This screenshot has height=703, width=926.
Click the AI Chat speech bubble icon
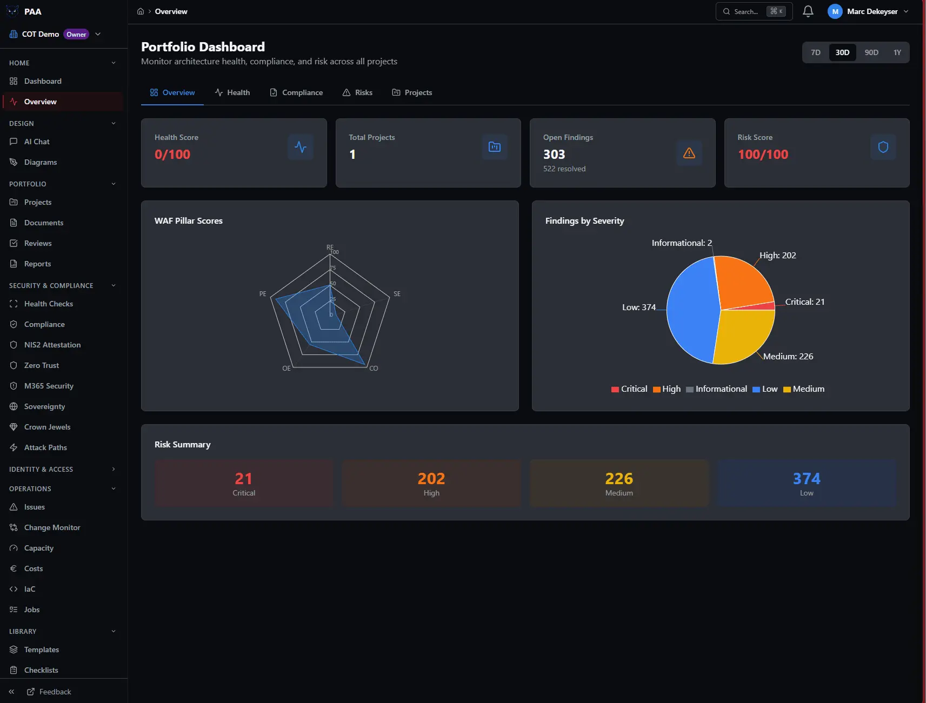(14, 142)
